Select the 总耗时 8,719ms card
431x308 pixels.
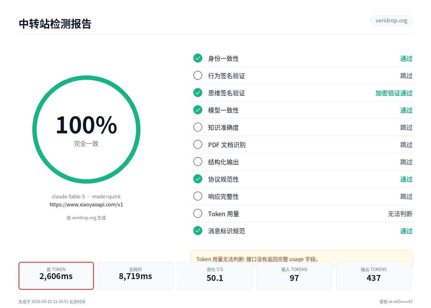pos(135,276)
